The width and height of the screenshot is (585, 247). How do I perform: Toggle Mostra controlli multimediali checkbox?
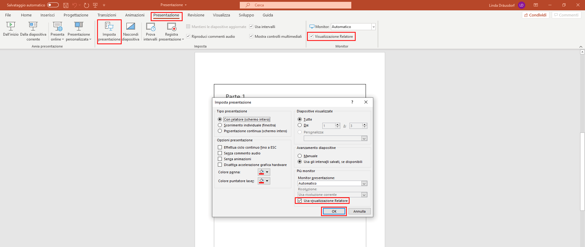pos(251,36)
